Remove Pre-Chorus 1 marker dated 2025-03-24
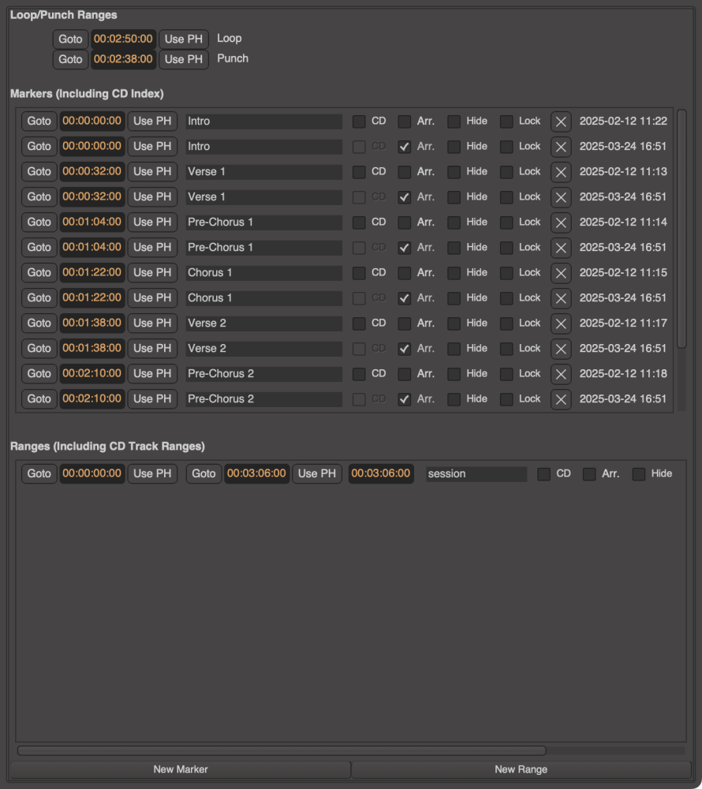The height and width of the screenshot is (789, 702). (561, 248)
